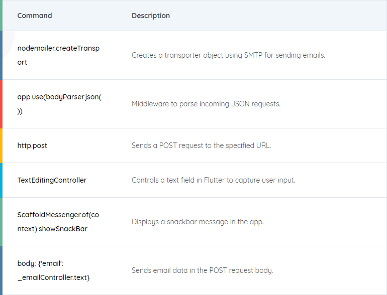Select the TextEditingController command cell
This screenshot has height=295, width=387.
(x=52, y=180)
